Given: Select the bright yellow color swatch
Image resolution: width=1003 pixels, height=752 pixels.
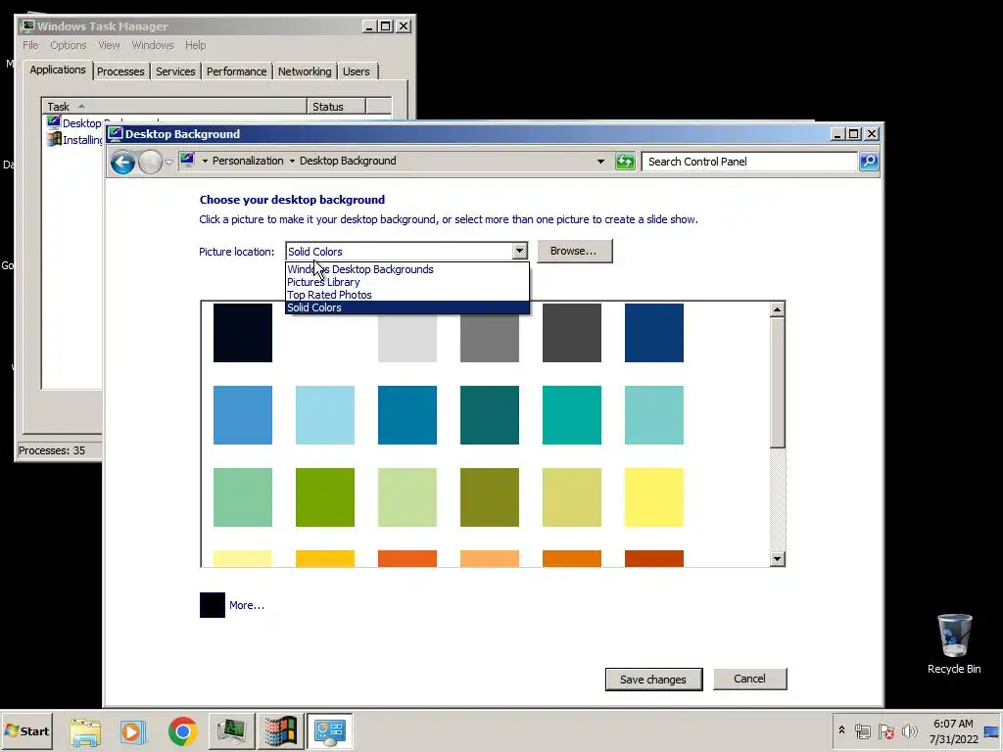Looking at the screenshot, I should [x=653, y=496].
